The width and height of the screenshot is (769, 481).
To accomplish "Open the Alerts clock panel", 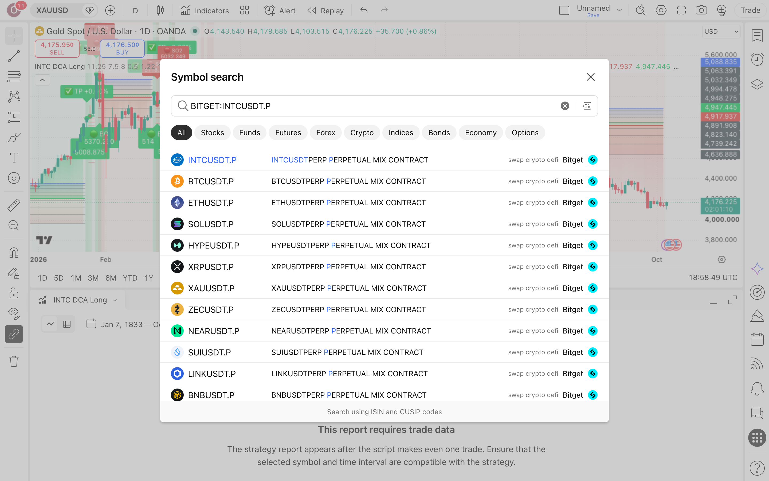I will tap(757, 60).
